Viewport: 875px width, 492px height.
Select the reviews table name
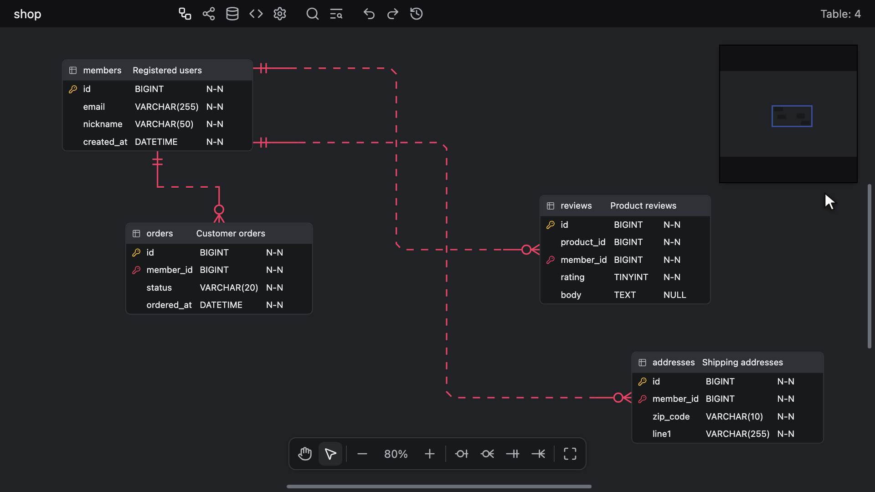(576, 205)
